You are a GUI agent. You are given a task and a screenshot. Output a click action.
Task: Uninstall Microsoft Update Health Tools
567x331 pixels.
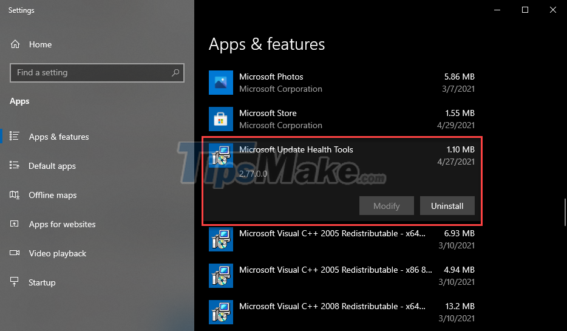coord(447,206)
